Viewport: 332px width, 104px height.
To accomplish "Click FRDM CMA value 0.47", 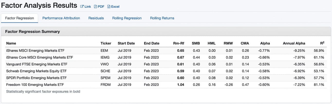I will pos(245,84).
